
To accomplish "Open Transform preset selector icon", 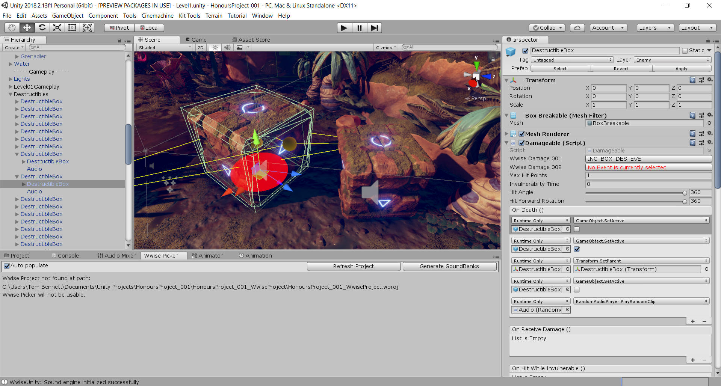I will [x=701, y=80].
